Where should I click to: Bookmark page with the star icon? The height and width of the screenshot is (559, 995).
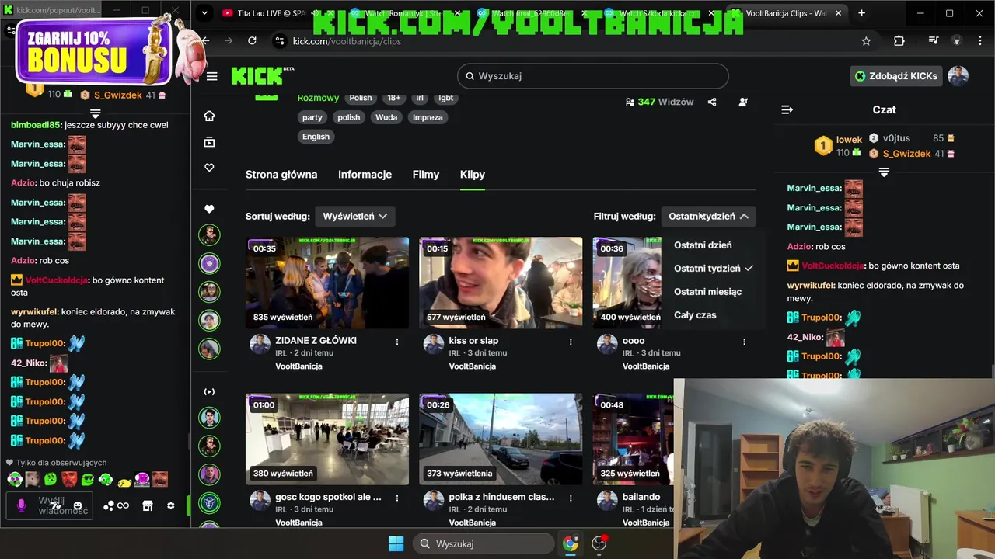pyautogui.click(x=866, y=41)
